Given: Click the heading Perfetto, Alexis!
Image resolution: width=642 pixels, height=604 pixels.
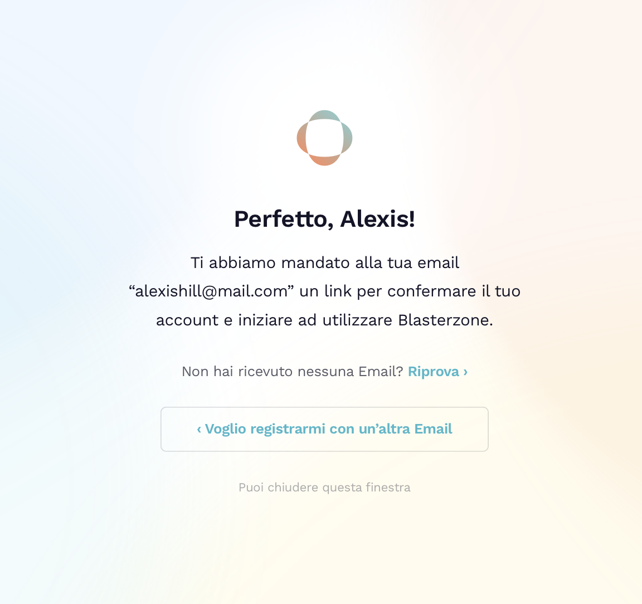Looking at the screenshot, I should (x=324, y=219).
